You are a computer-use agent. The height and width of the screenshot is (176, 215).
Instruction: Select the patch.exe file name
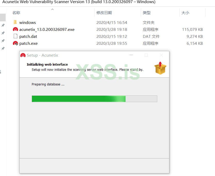click(28, 43)
